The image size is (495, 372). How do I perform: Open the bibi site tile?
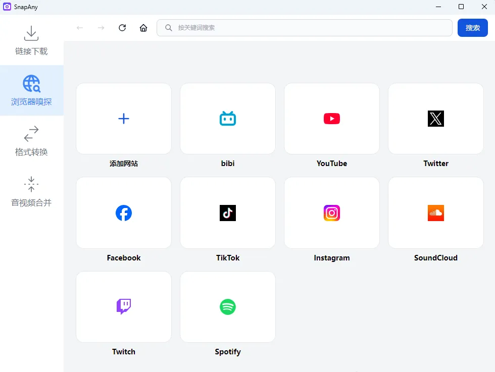228,119
